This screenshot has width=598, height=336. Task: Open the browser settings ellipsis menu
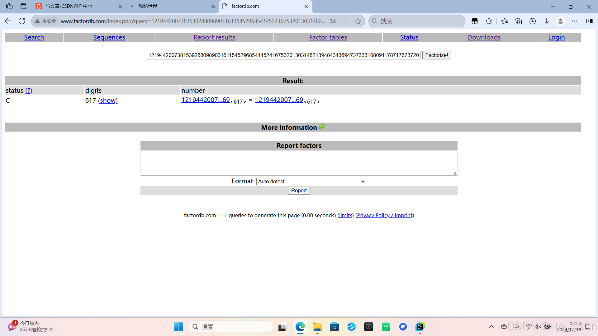(x=575, y=21)
